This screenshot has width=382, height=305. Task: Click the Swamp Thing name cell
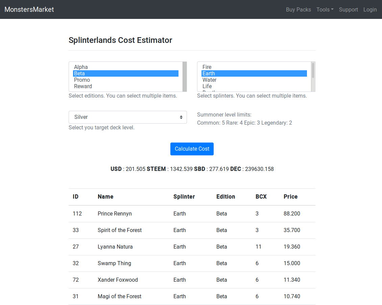[114, 263]
